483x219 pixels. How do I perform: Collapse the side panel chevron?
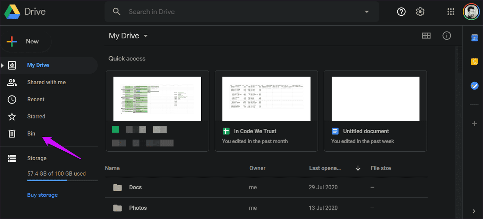click(474, 211)
